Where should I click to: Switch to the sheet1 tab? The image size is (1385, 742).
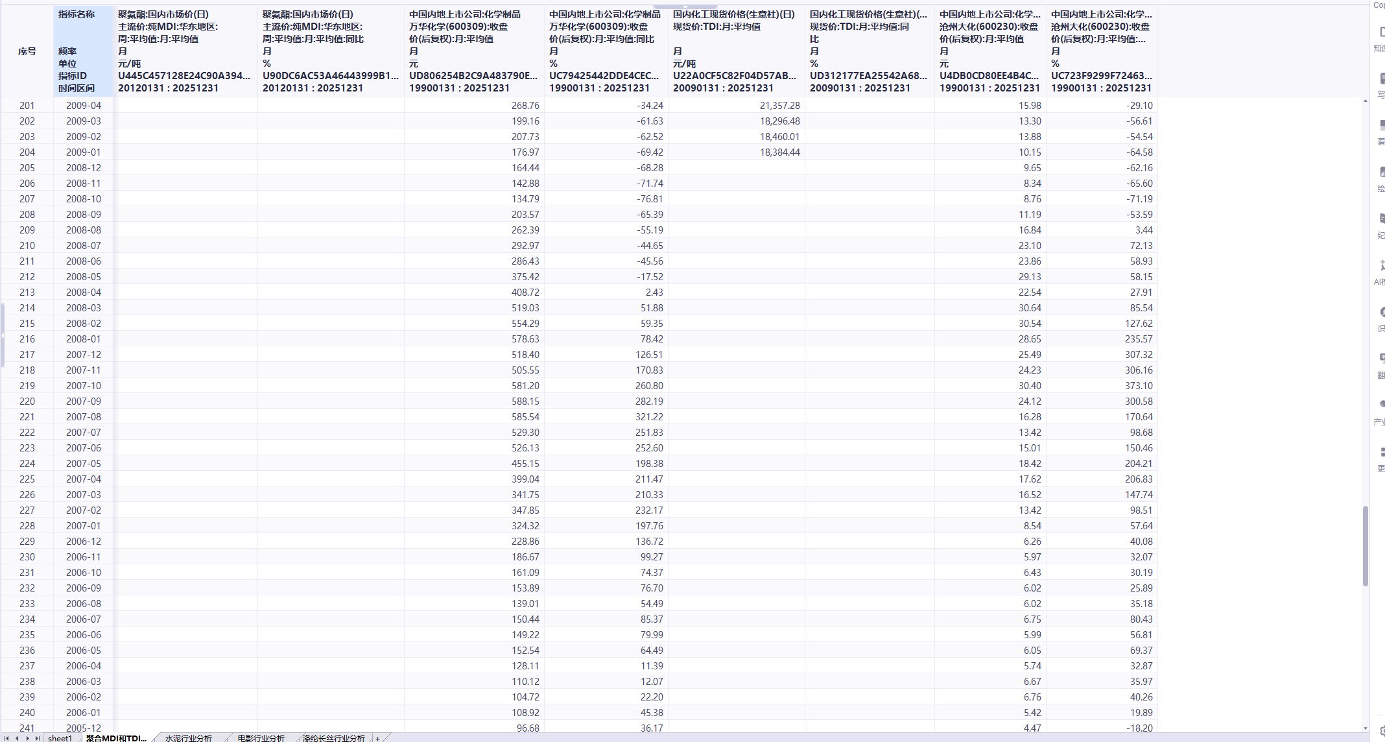pyautogui.click(x=60, y=738)
